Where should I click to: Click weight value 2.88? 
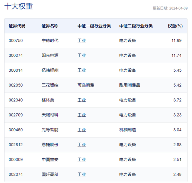[x=177, y=145]
